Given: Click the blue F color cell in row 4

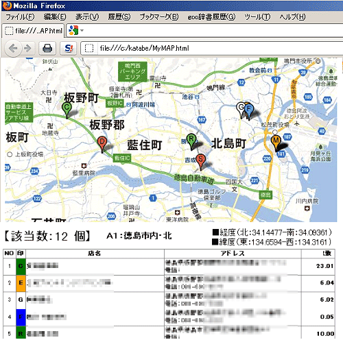Looking at the screenshot, I should 21,317.
